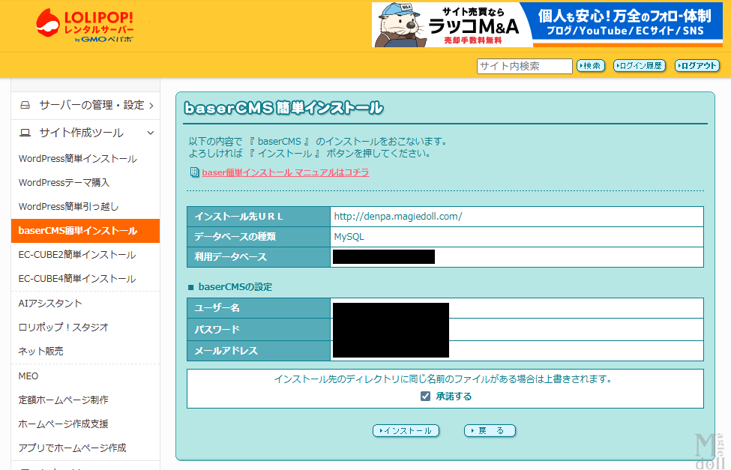The height and width of the screenshot is (470, 731).
Task: Go to AIアシスタント in sidebar
Action: click(x=50, y=304)
